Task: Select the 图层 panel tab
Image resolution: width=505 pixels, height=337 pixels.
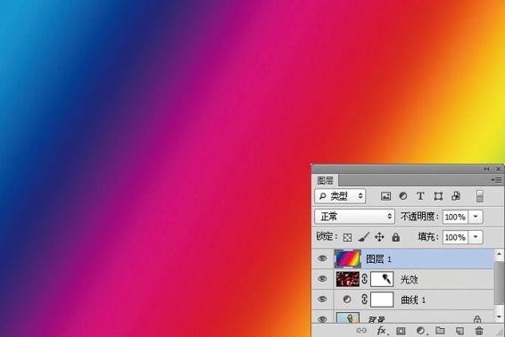Action: pos(326,180)
